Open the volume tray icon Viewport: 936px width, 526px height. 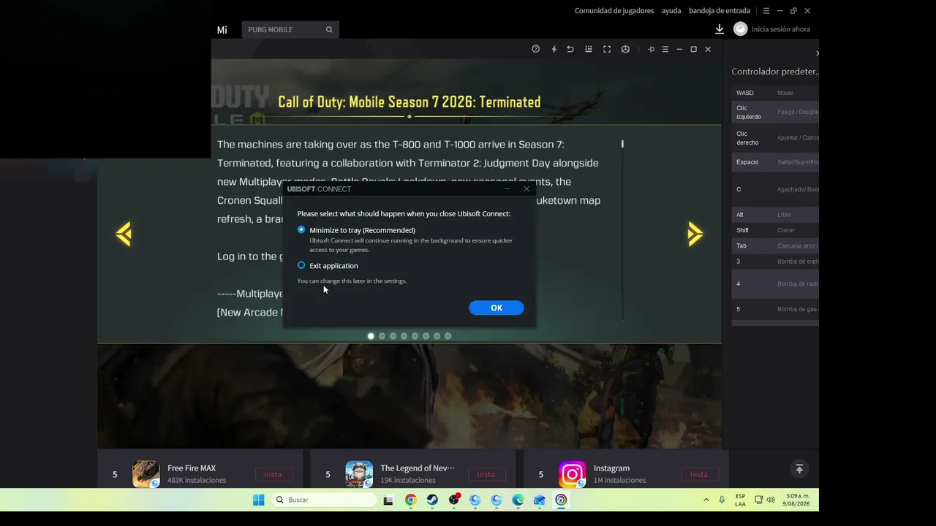[771, 500]
